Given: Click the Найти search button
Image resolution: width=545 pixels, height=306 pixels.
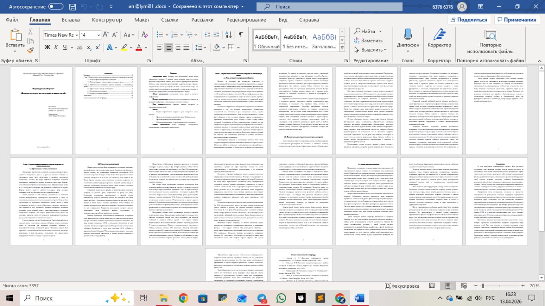Looking at the screenshot, I should [x=364, y=31].
